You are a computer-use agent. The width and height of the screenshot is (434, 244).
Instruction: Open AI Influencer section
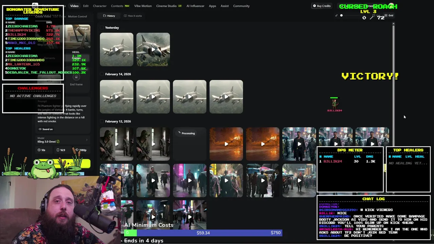pos(195,6)
